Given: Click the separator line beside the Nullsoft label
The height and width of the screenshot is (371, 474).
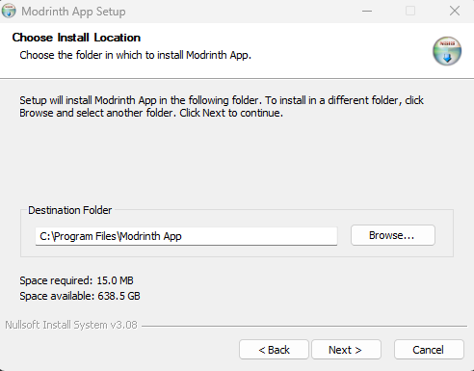Looking at the screenshot, I should click(x=304, y=326).
